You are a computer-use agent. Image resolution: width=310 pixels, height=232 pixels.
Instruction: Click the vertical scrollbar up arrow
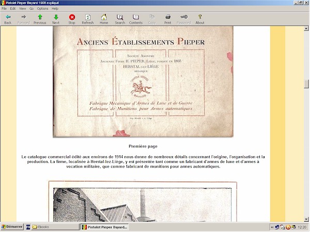pos(306,28)
